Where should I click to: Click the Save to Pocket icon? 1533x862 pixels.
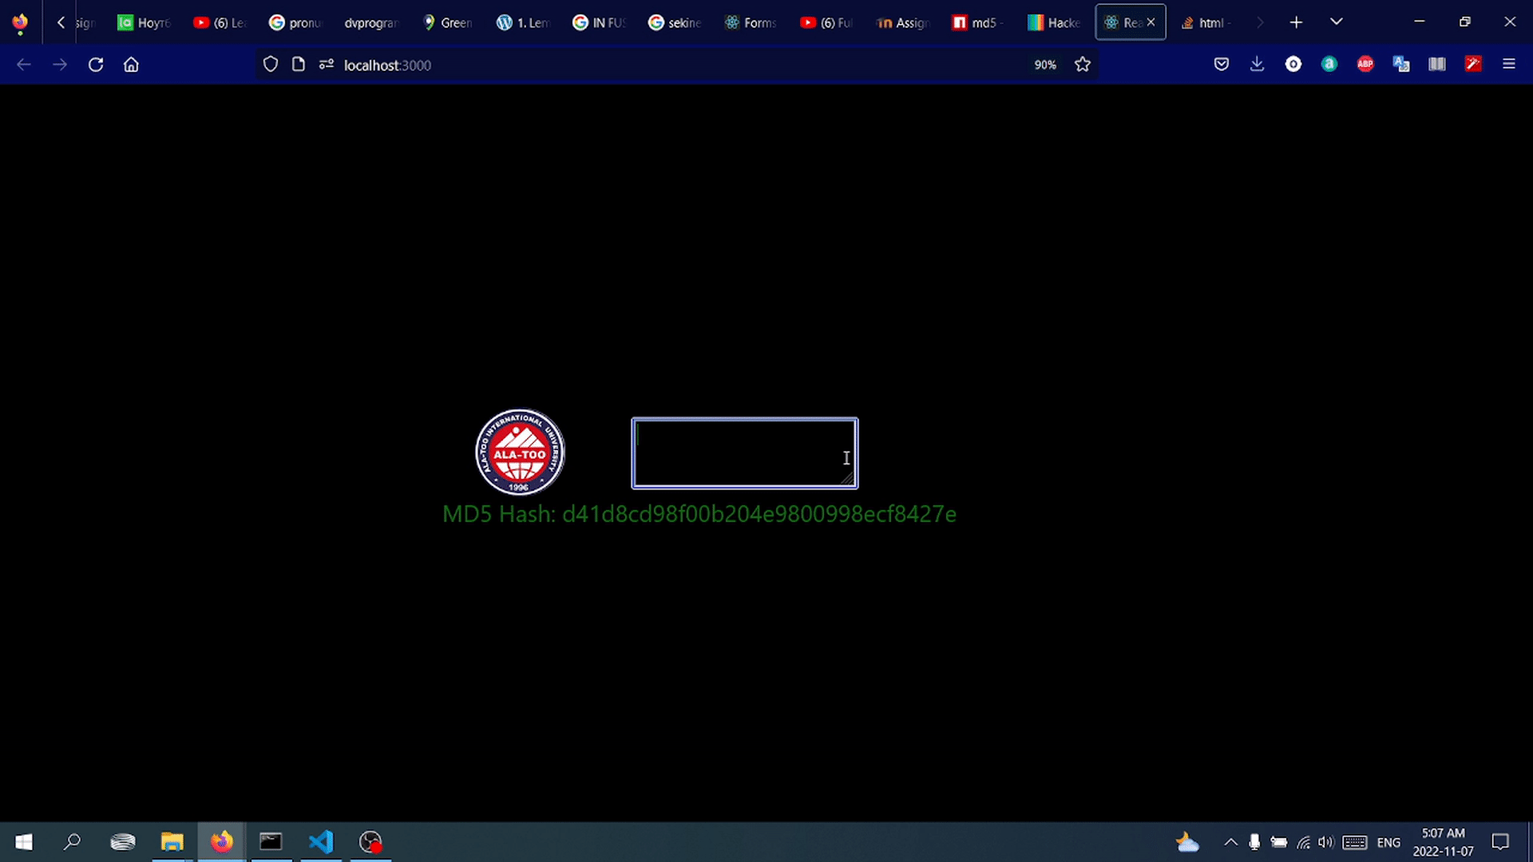[x=1221, y=65]
